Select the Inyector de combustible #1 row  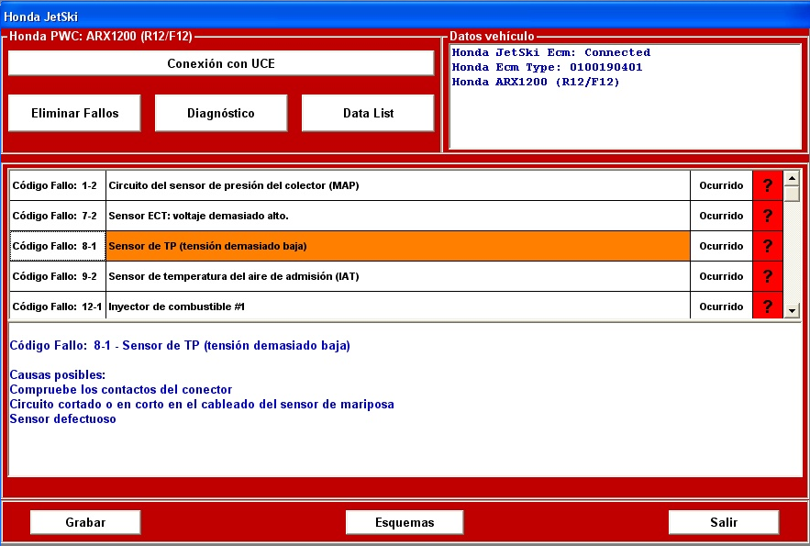coord(397,306)
